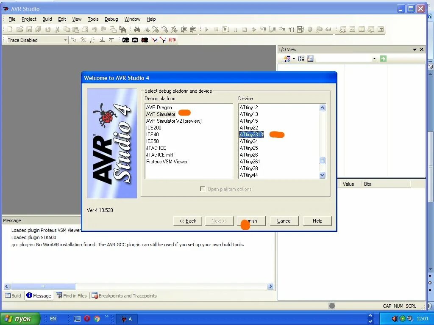434x325 pixels.
Task: Click the Stop Debugging square icon
Action: 217,29
